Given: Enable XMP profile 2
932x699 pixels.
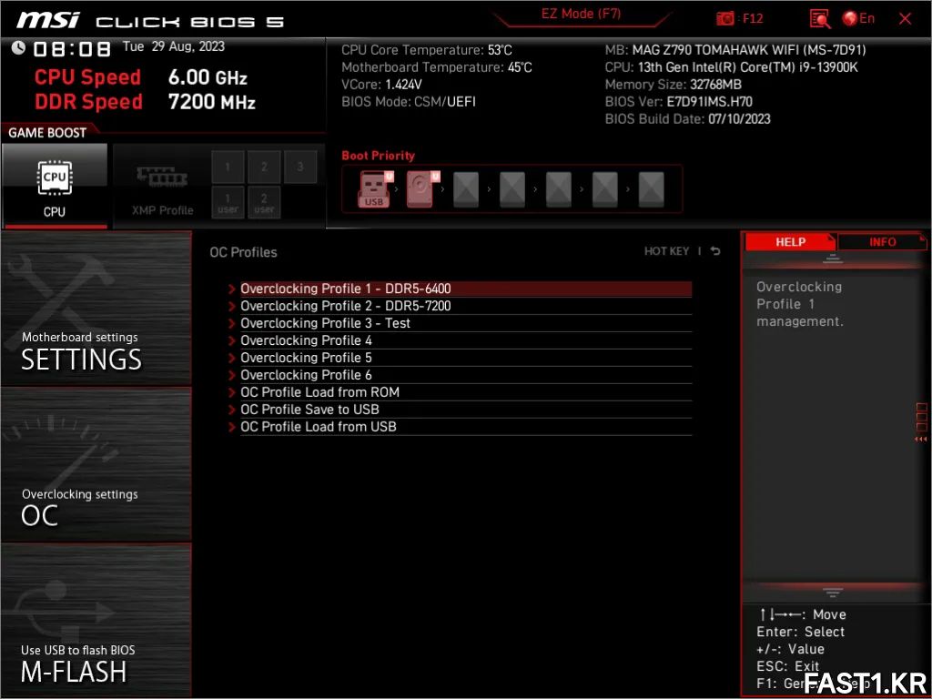Looking at the screenshot, I should (264, 167).
